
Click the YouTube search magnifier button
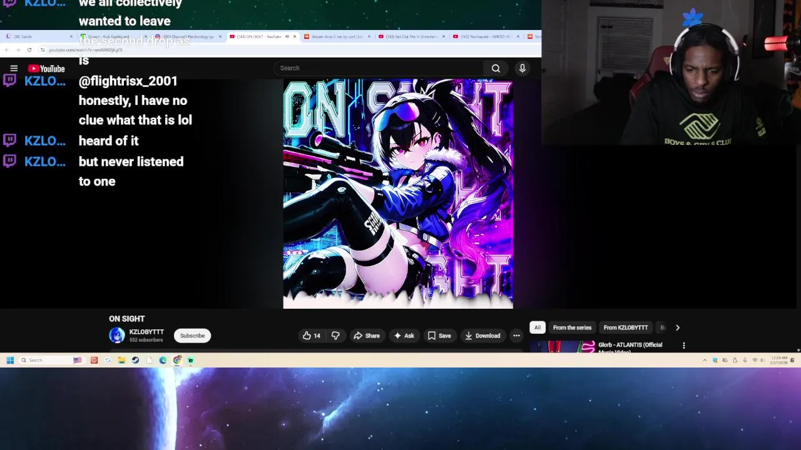point(496,68)
